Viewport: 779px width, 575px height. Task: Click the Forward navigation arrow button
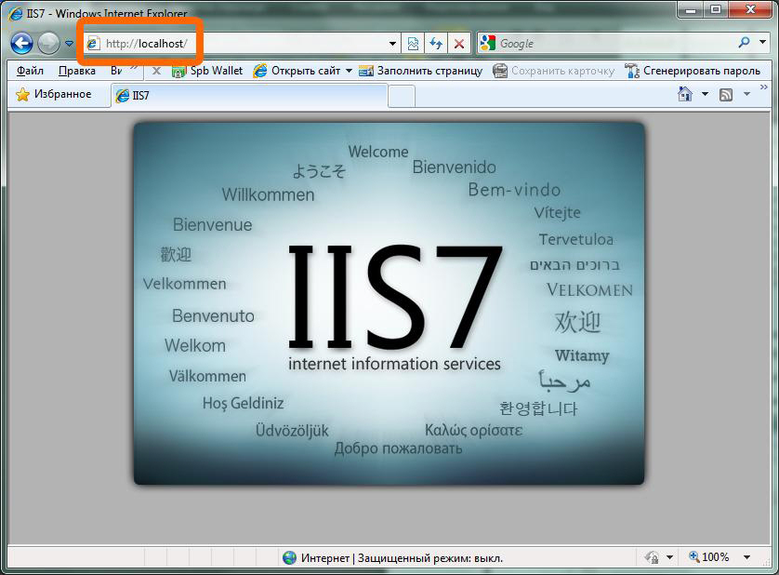pyautogui.click(x=48, y=44)
